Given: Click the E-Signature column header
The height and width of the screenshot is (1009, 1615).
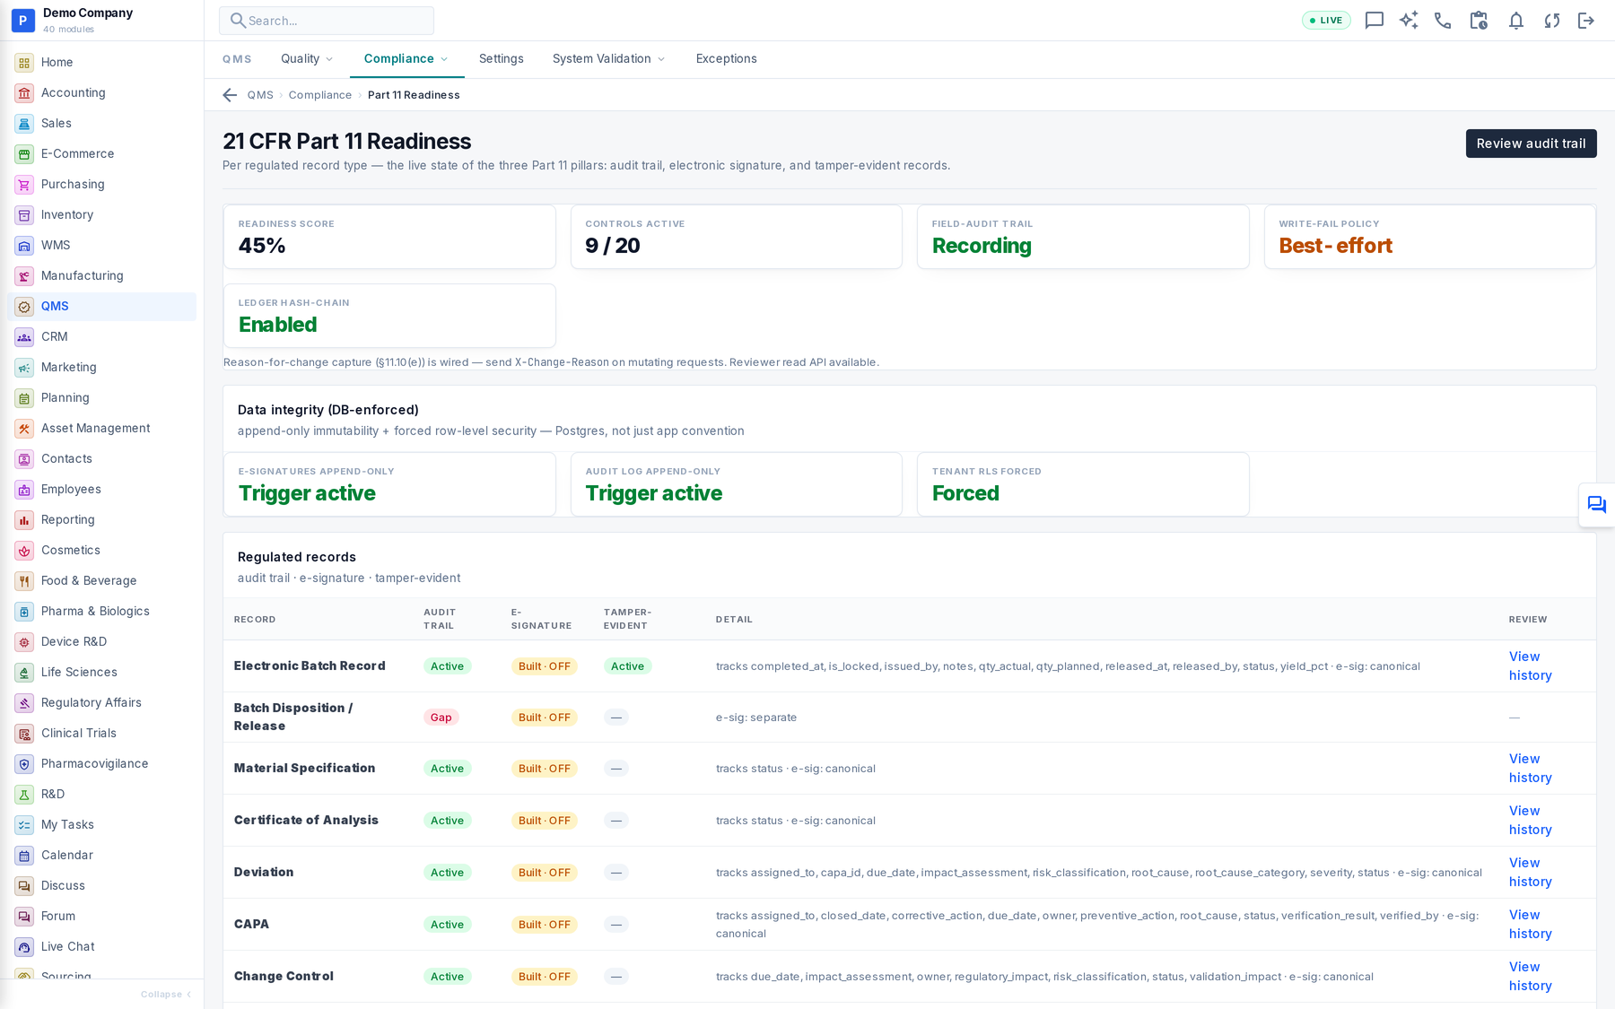Looking at the screenshot, I should [x=542, y=620].
